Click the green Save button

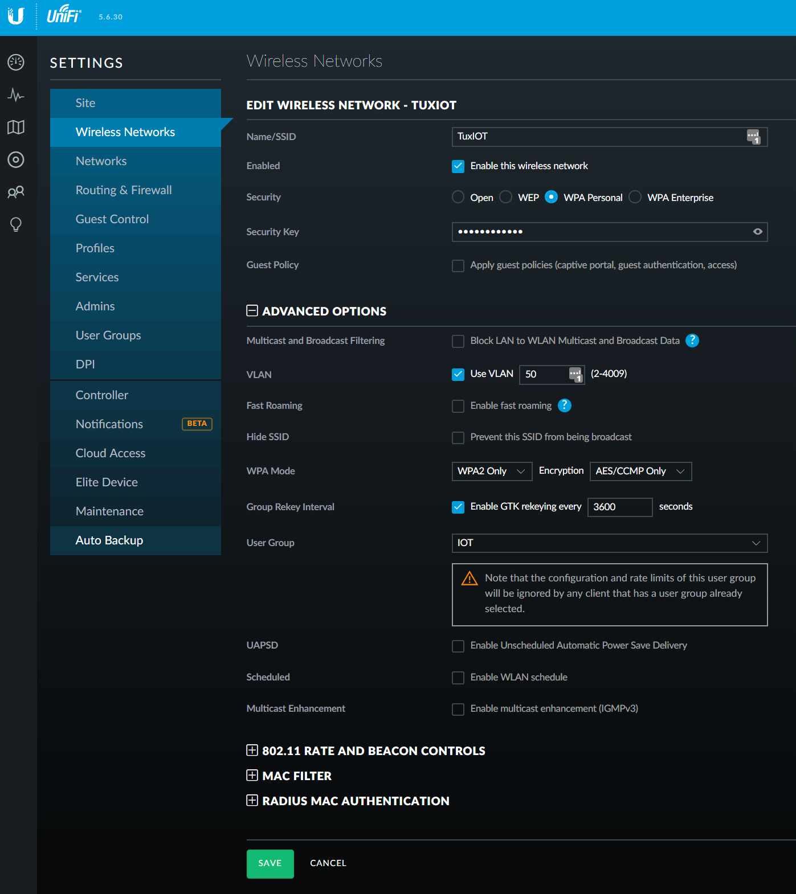[270, 864]
